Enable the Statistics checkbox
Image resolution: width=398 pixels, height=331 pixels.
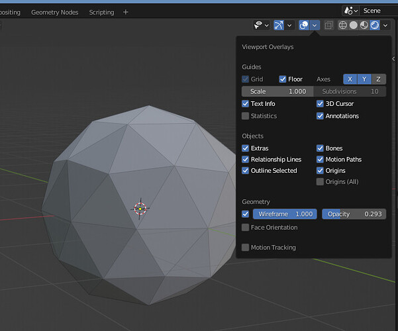(x=245, y=116)
